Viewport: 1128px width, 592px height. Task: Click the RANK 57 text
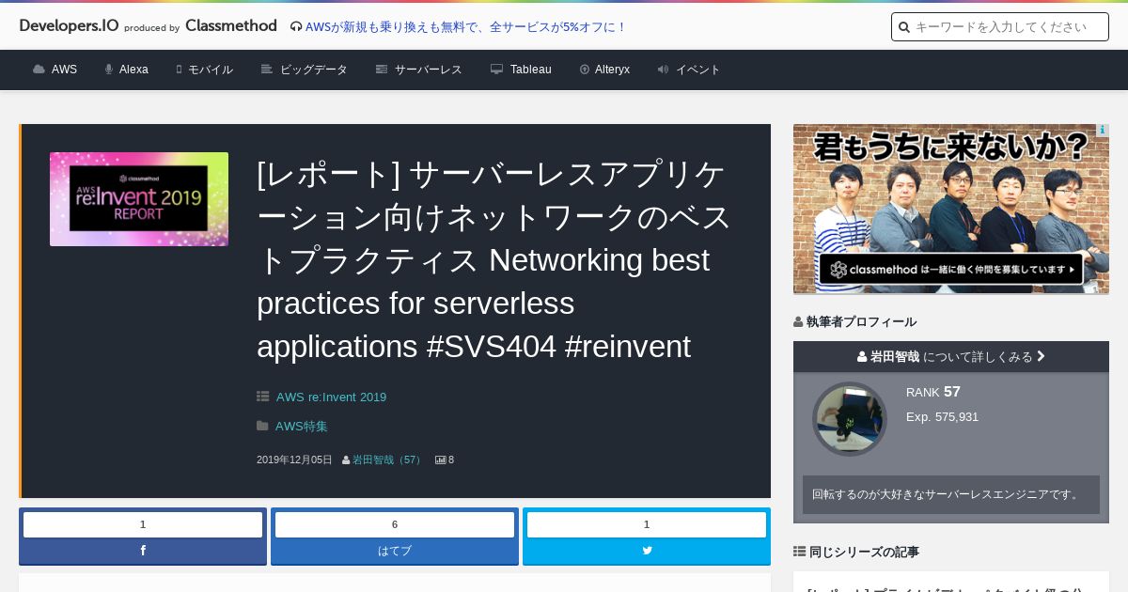[933, 392]
